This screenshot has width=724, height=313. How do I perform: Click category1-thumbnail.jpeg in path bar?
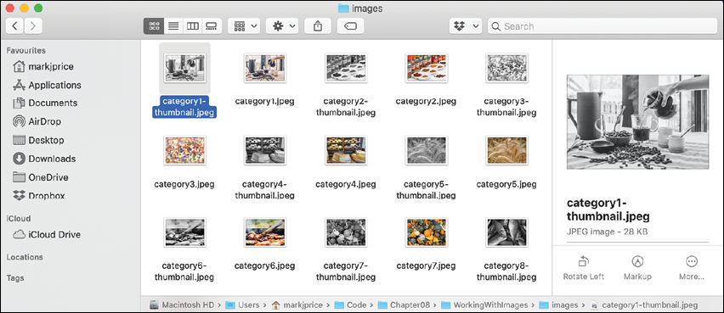coord(645,305)
